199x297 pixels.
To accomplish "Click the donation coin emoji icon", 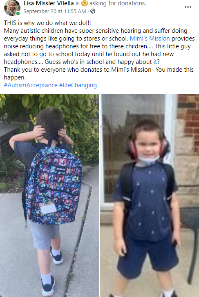I will [x=84, y=3].
